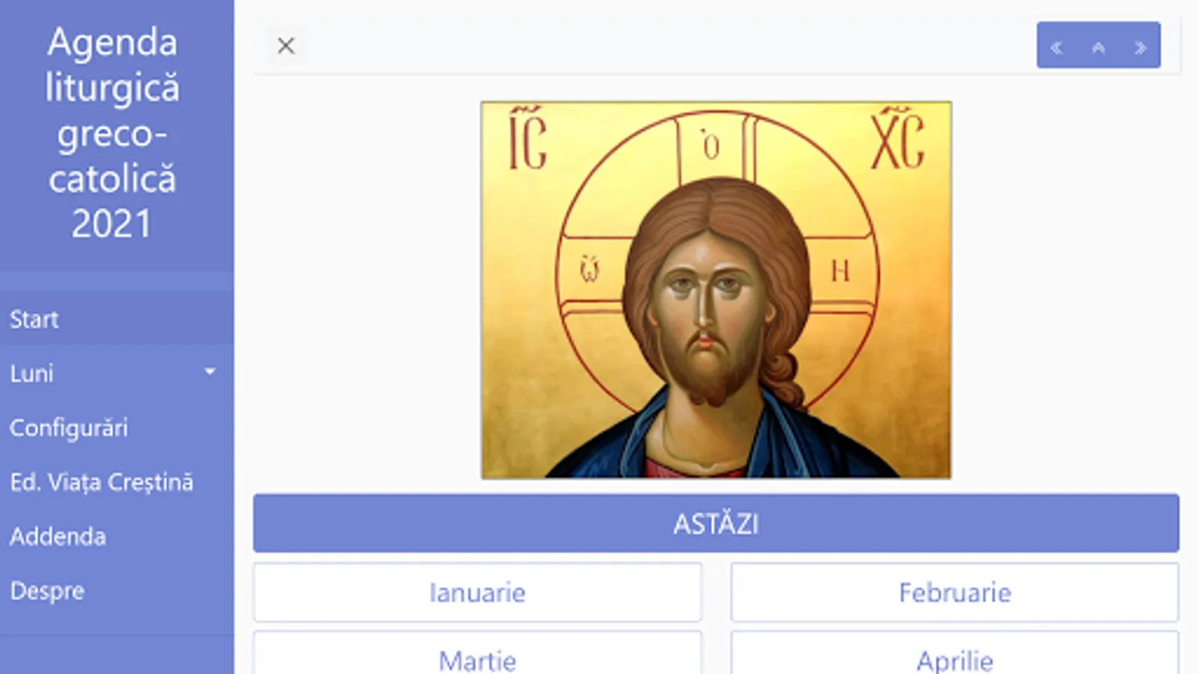Image resolution: width=1198 pixels, height=674 pixels.
Task: Click the Christ icon image
Action: point(716,290)
